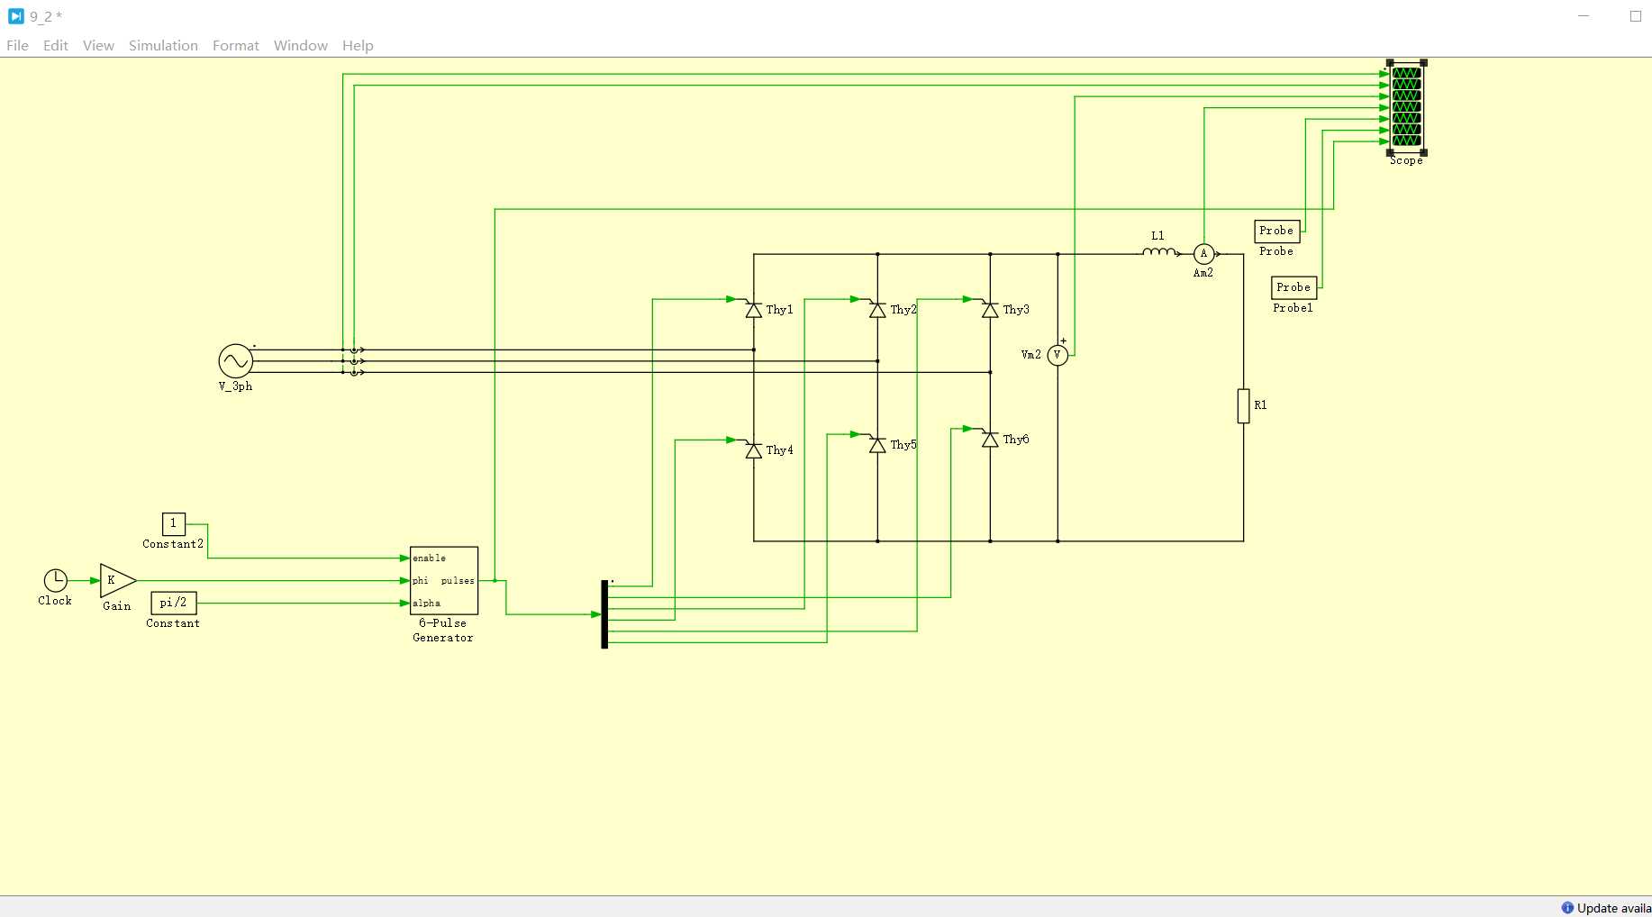
Task: Open the Simulation menu
Action: click(163, 45)
